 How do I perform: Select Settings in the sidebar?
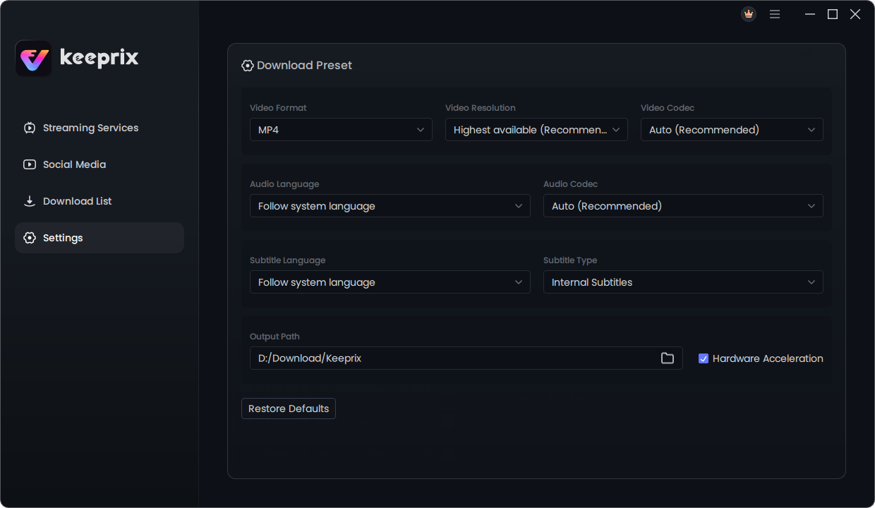pyautogui.click(x=99, y=238)
